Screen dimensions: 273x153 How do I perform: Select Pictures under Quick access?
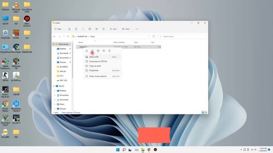(x=63, y=62)
